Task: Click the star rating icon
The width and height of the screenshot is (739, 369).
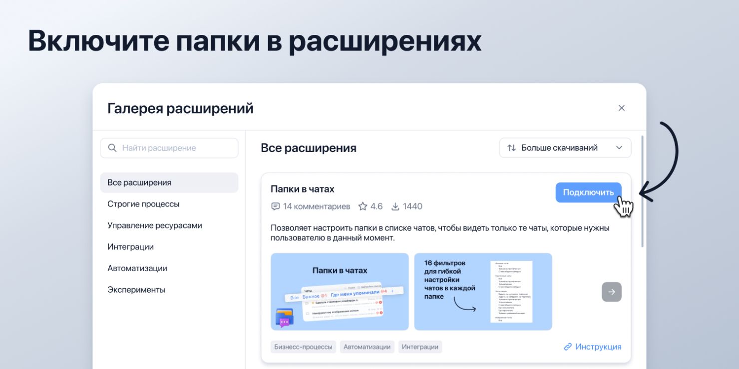Action: [363, 206]
